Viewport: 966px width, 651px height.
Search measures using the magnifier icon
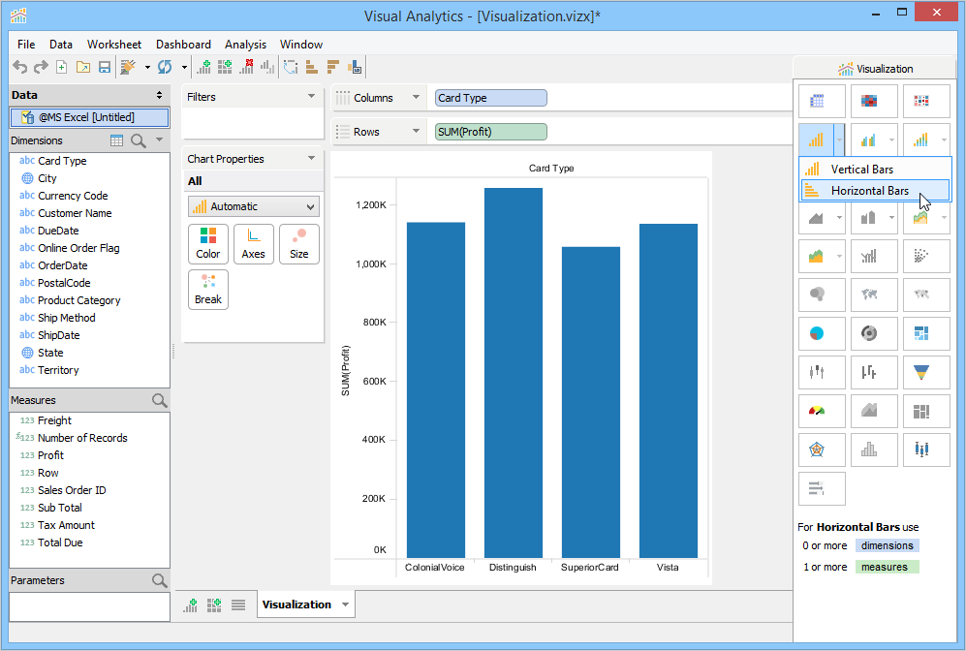click(x=160, y=400)
